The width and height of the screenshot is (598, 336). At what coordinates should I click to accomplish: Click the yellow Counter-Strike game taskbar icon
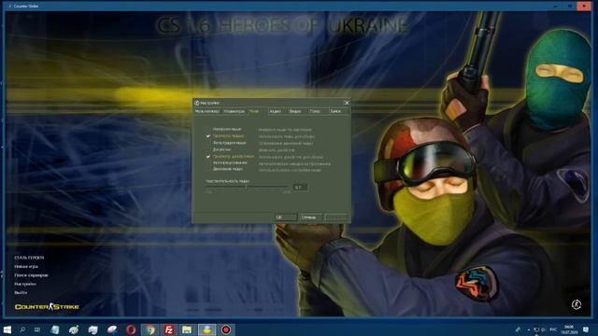[x=206, y=329]
